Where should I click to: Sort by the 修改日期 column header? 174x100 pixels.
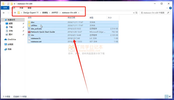[71, 18]
